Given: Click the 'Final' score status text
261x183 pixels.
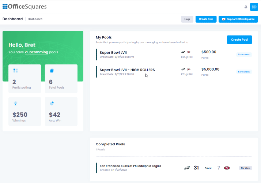Looking at the screenshot, I should click(208, 168).
